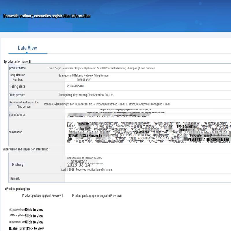The height and width of the screenshot is (231, 231).
Task: Click the 'manufacturer:' row label
Action: [x=18, y=115]
